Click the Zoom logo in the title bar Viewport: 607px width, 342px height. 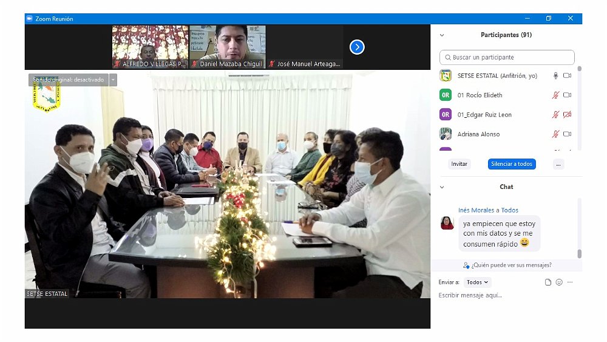[29, 19]
